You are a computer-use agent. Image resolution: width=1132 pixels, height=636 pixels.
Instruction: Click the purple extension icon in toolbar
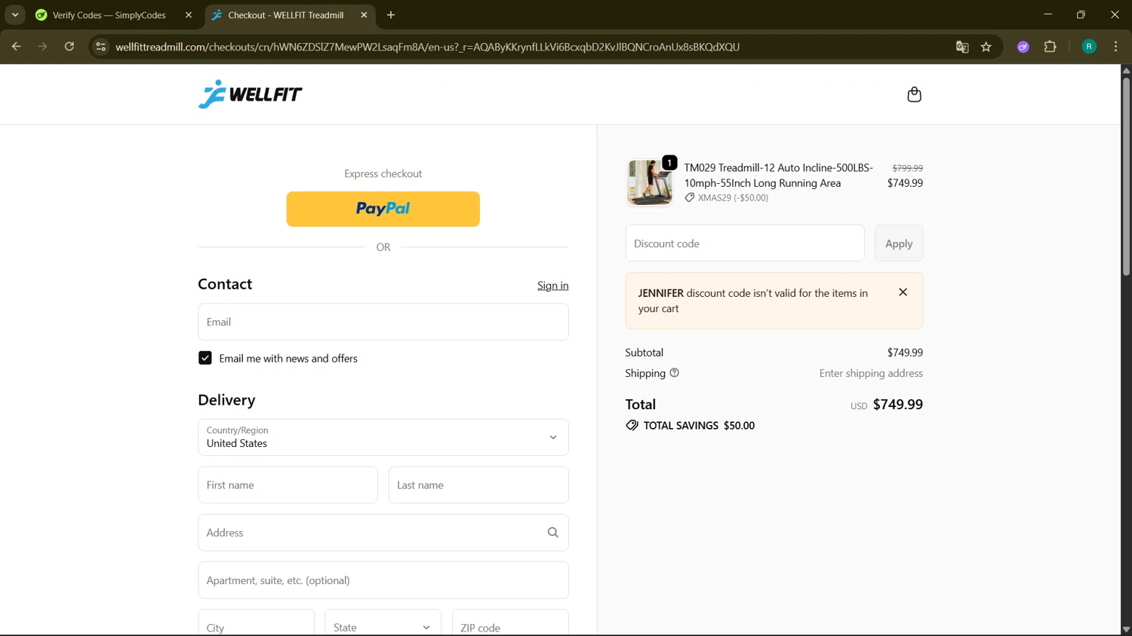[1023, 47]
